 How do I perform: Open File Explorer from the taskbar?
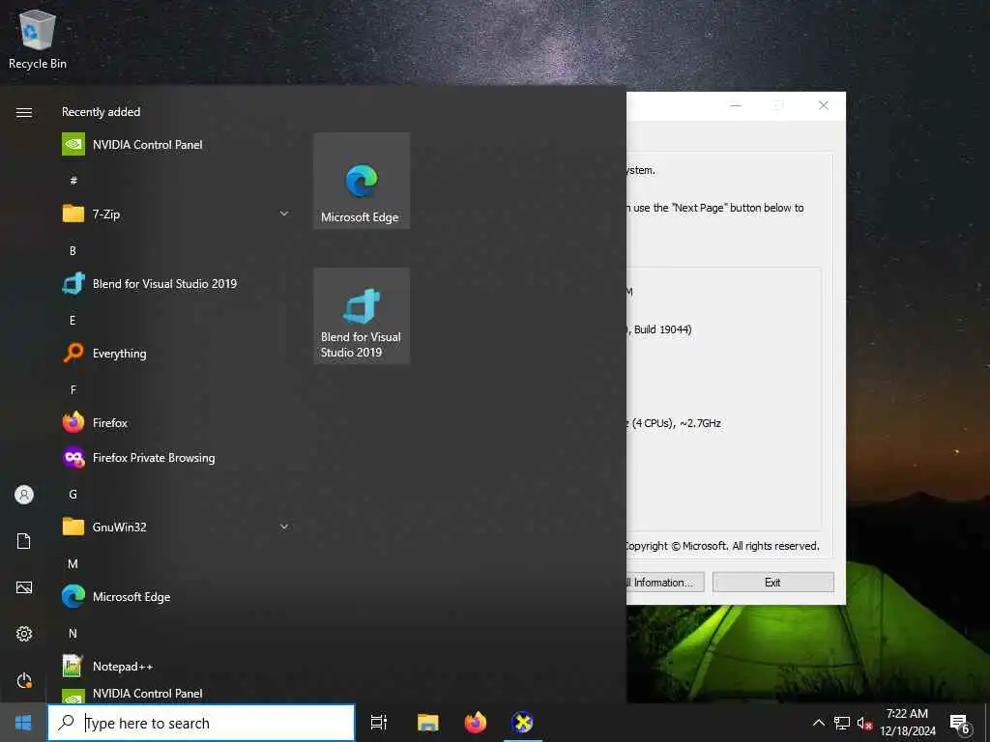click(427, 723)
